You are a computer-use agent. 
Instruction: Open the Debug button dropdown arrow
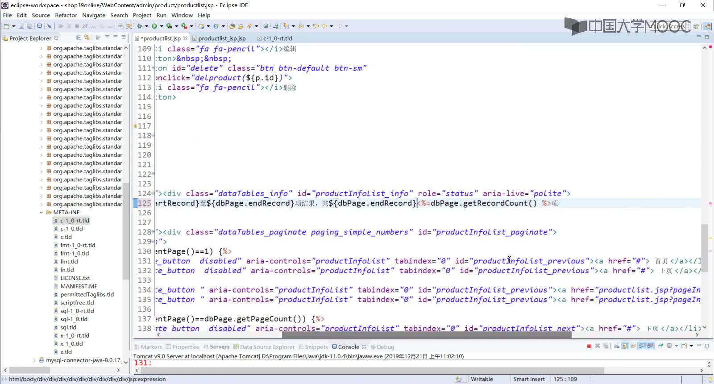tap(146, 26)
